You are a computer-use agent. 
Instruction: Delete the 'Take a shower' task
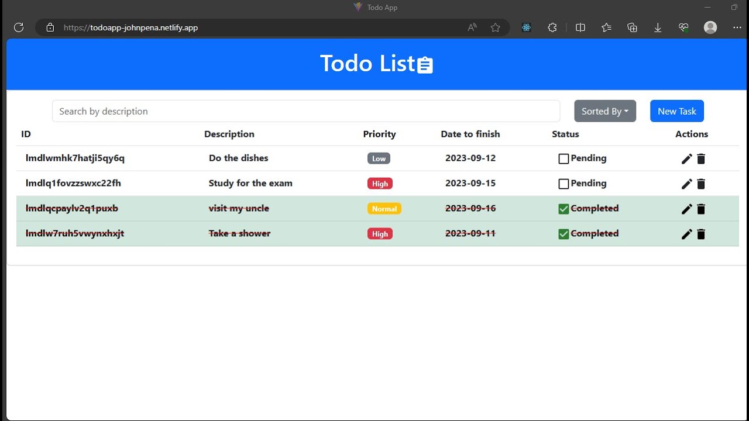[x=701, y=234]
